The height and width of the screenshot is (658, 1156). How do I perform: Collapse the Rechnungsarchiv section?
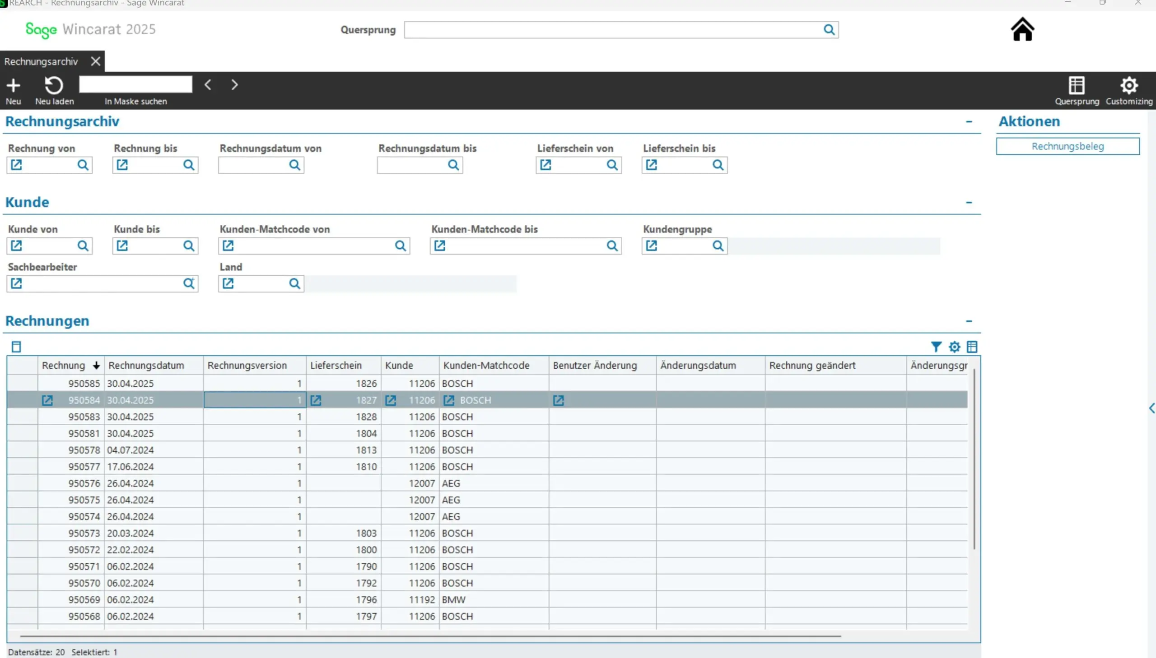pyautogui.click(x=969, y=121)
